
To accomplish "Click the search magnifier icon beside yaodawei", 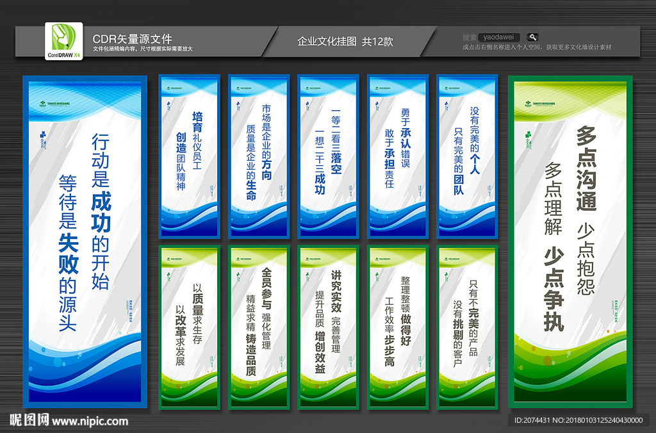I will (x=532, y=37).
